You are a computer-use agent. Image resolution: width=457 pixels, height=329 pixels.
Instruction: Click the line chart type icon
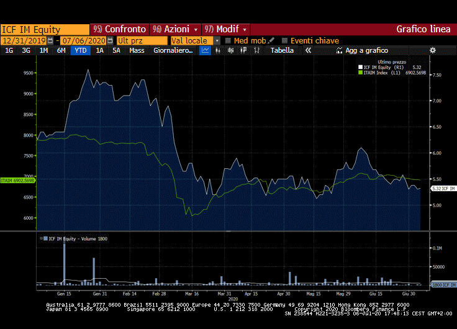pos(206,50)
